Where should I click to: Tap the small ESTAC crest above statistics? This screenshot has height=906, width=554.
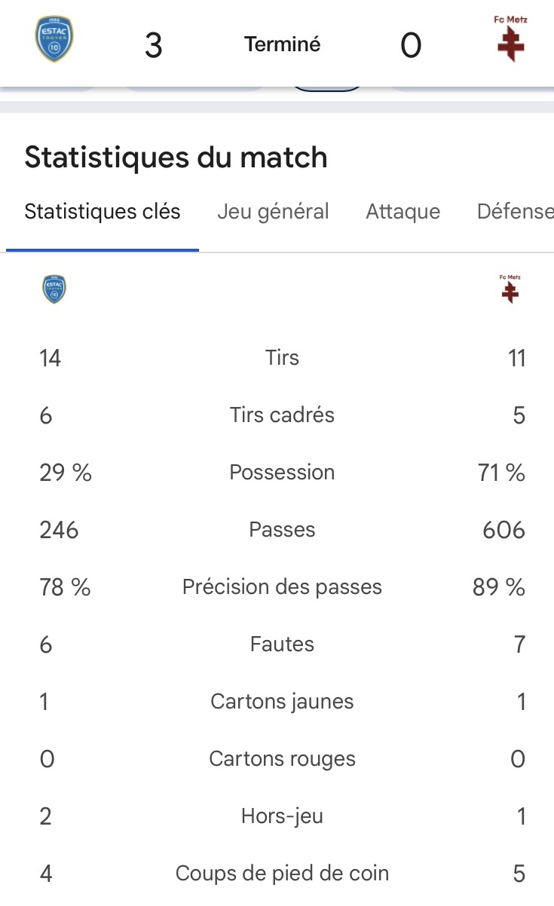coord(54,289)
